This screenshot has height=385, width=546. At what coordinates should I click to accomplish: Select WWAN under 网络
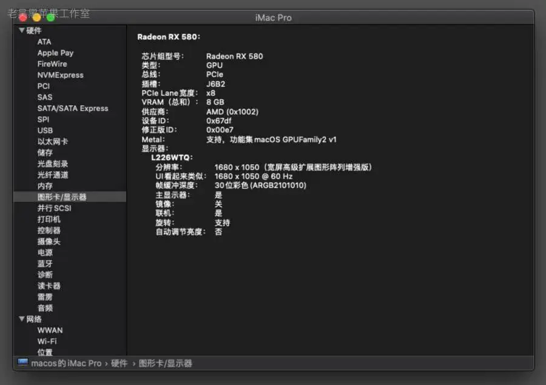pos(50,330)
